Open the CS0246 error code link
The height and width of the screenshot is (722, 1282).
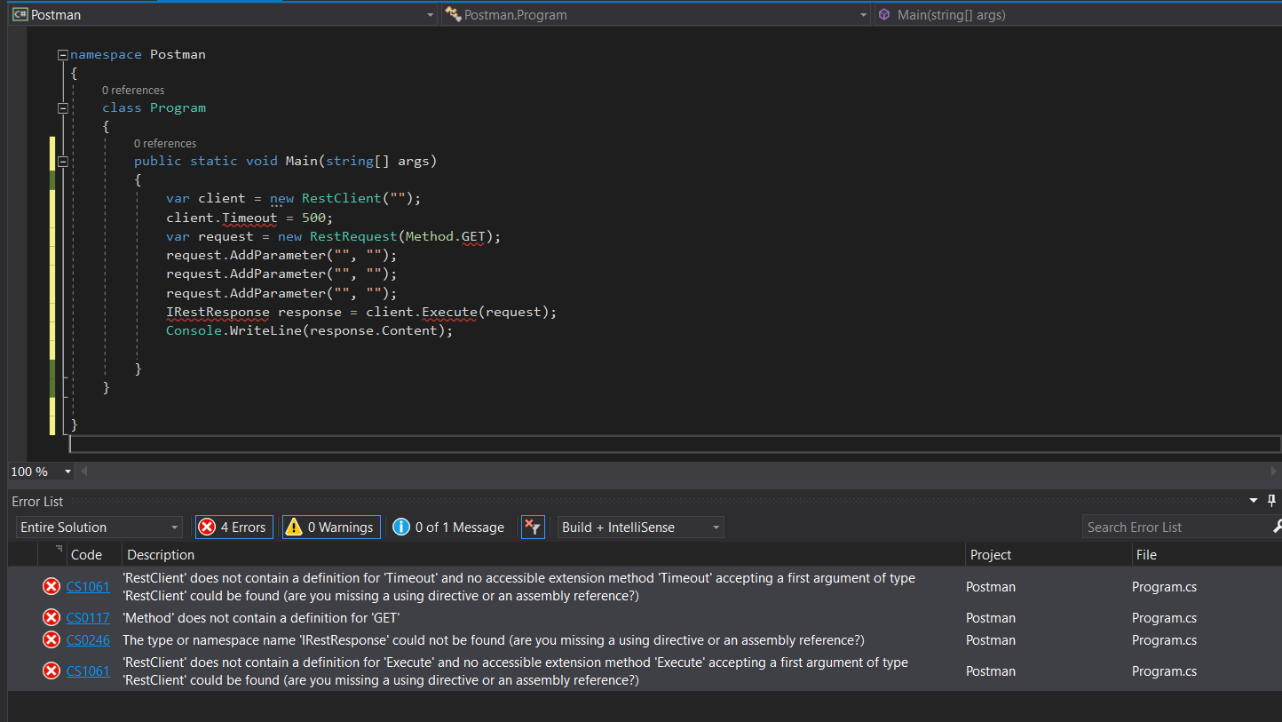click(x=88, y=640)
